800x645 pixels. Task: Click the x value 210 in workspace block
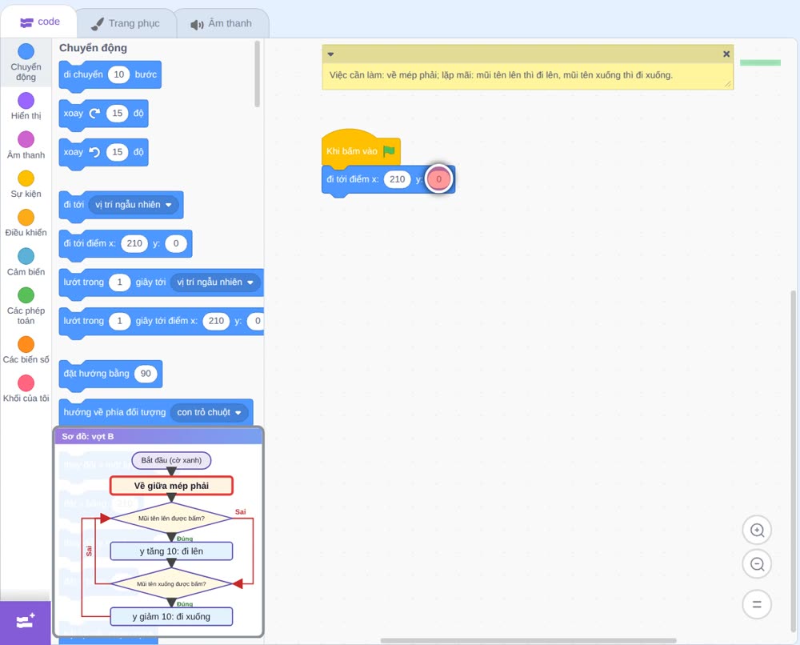pyautogui.click(x=397, y=179)
